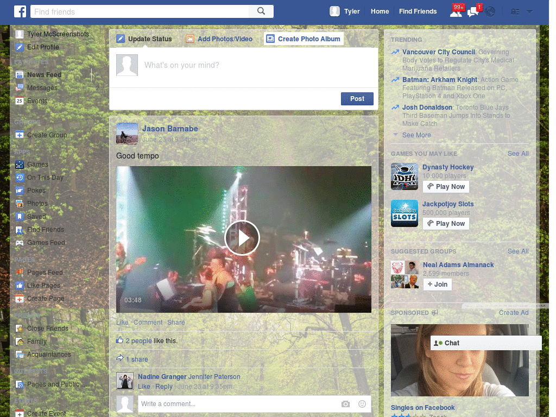View notifications via the globe icon
Screen dimensions: 556x417
tap(489, 11)
